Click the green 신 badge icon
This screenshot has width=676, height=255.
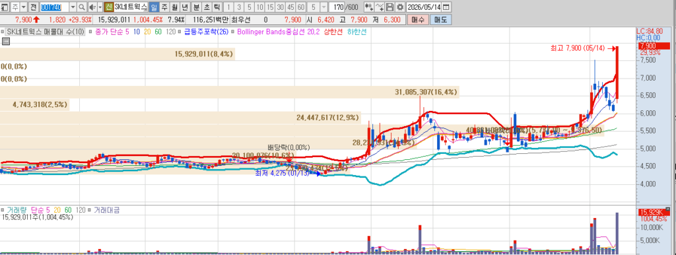click(x=108, y=7)
